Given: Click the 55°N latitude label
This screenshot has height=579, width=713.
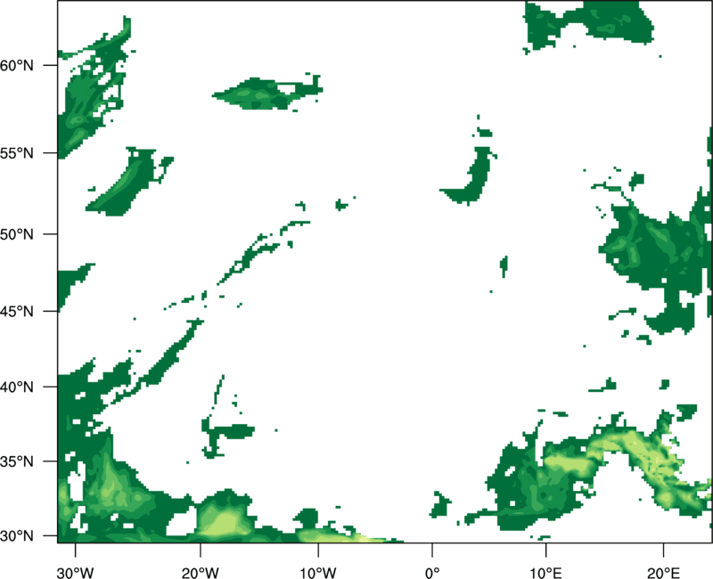Looking at the screenshot, I should (17, 152).
